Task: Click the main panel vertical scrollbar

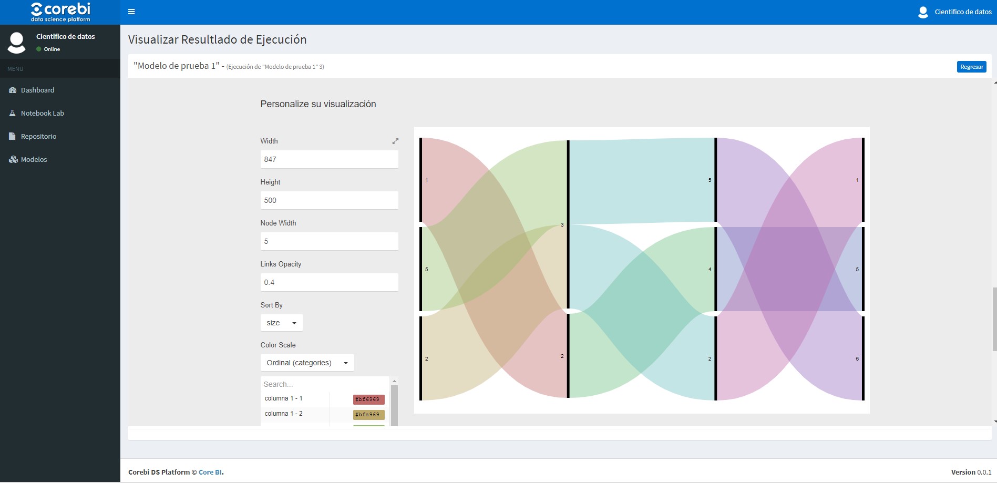Action: point(994,319)
